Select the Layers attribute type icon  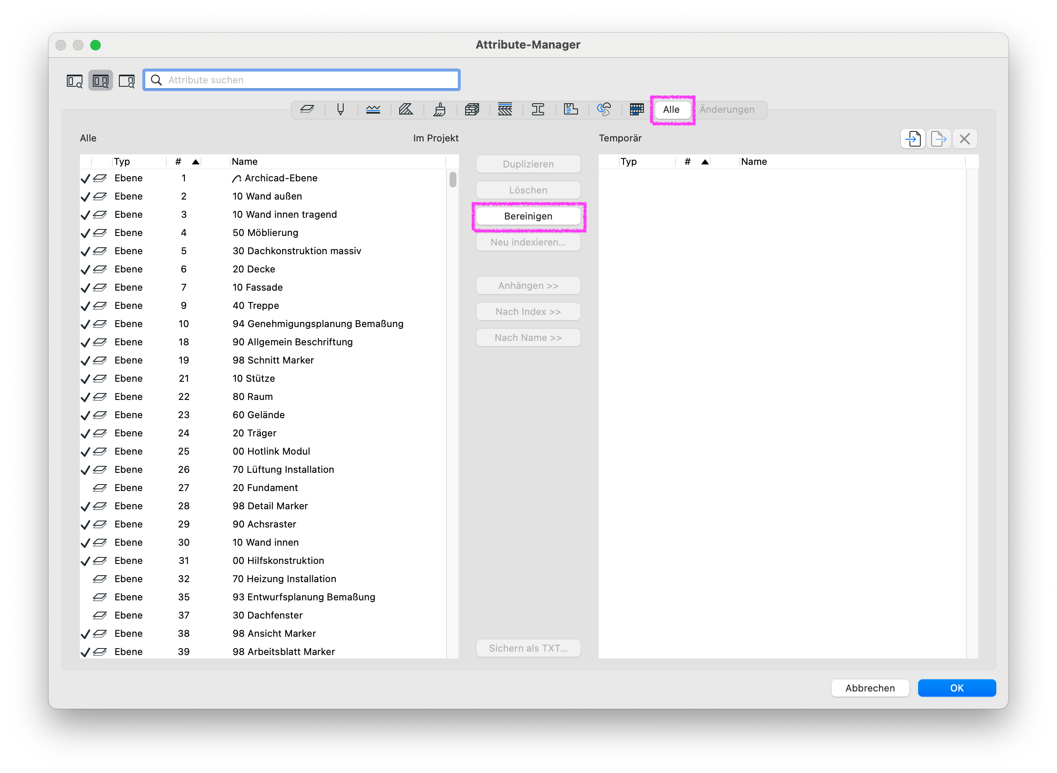[x=307, y=109]
